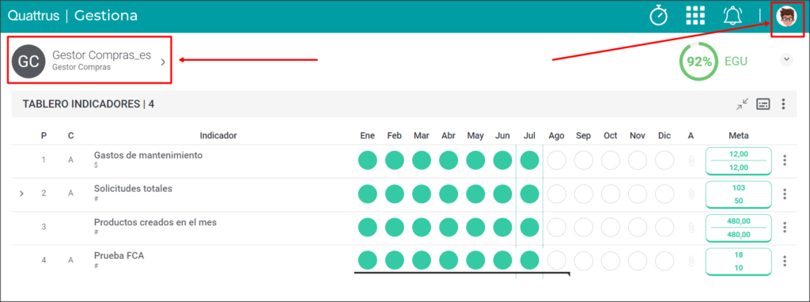Select Gastos de mantenimiento empty Ago circle

click(x=556, y=160)
